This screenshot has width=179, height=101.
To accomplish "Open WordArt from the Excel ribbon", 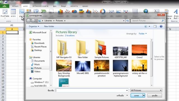I will coord(176,14).
